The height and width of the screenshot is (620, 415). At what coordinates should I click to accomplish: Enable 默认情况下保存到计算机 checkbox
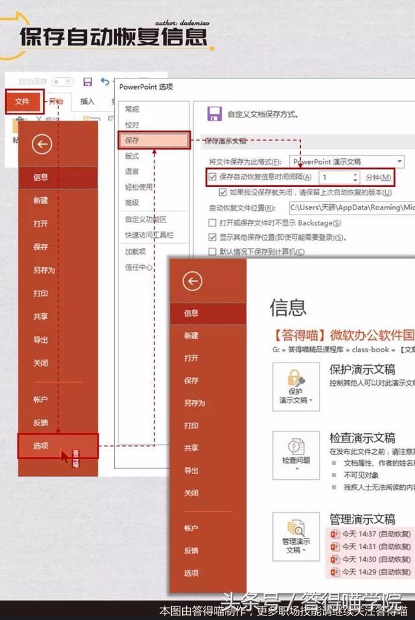click(x=213, y=252)
